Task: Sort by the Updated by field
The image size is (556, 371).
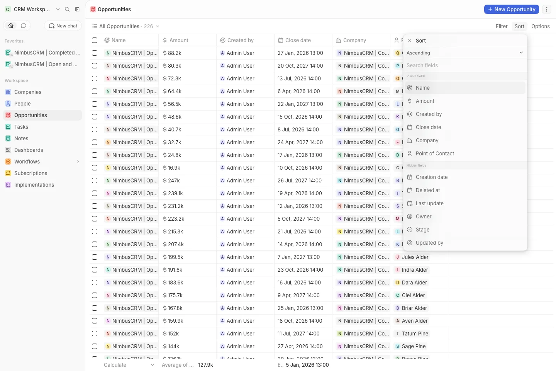Action: [x=465, y=243]
